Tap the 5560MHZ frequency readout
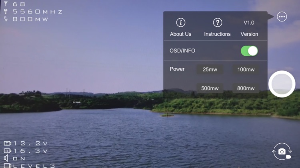Image resolution: width=300 pixels, height=168 pixels. [38, 12]
